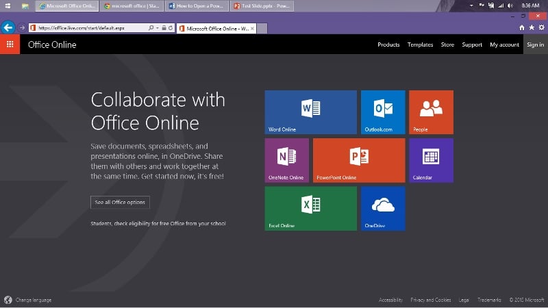
Task: Switch to Chrome microsoft office taskbar window
Action: (132, 6)
